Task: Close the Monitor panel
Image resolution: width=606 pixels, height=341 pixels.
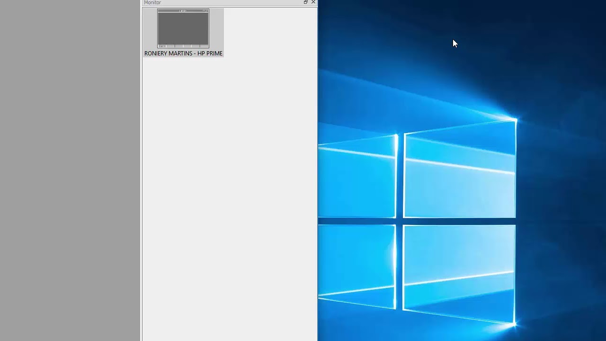Action: [x=313, y=2]
